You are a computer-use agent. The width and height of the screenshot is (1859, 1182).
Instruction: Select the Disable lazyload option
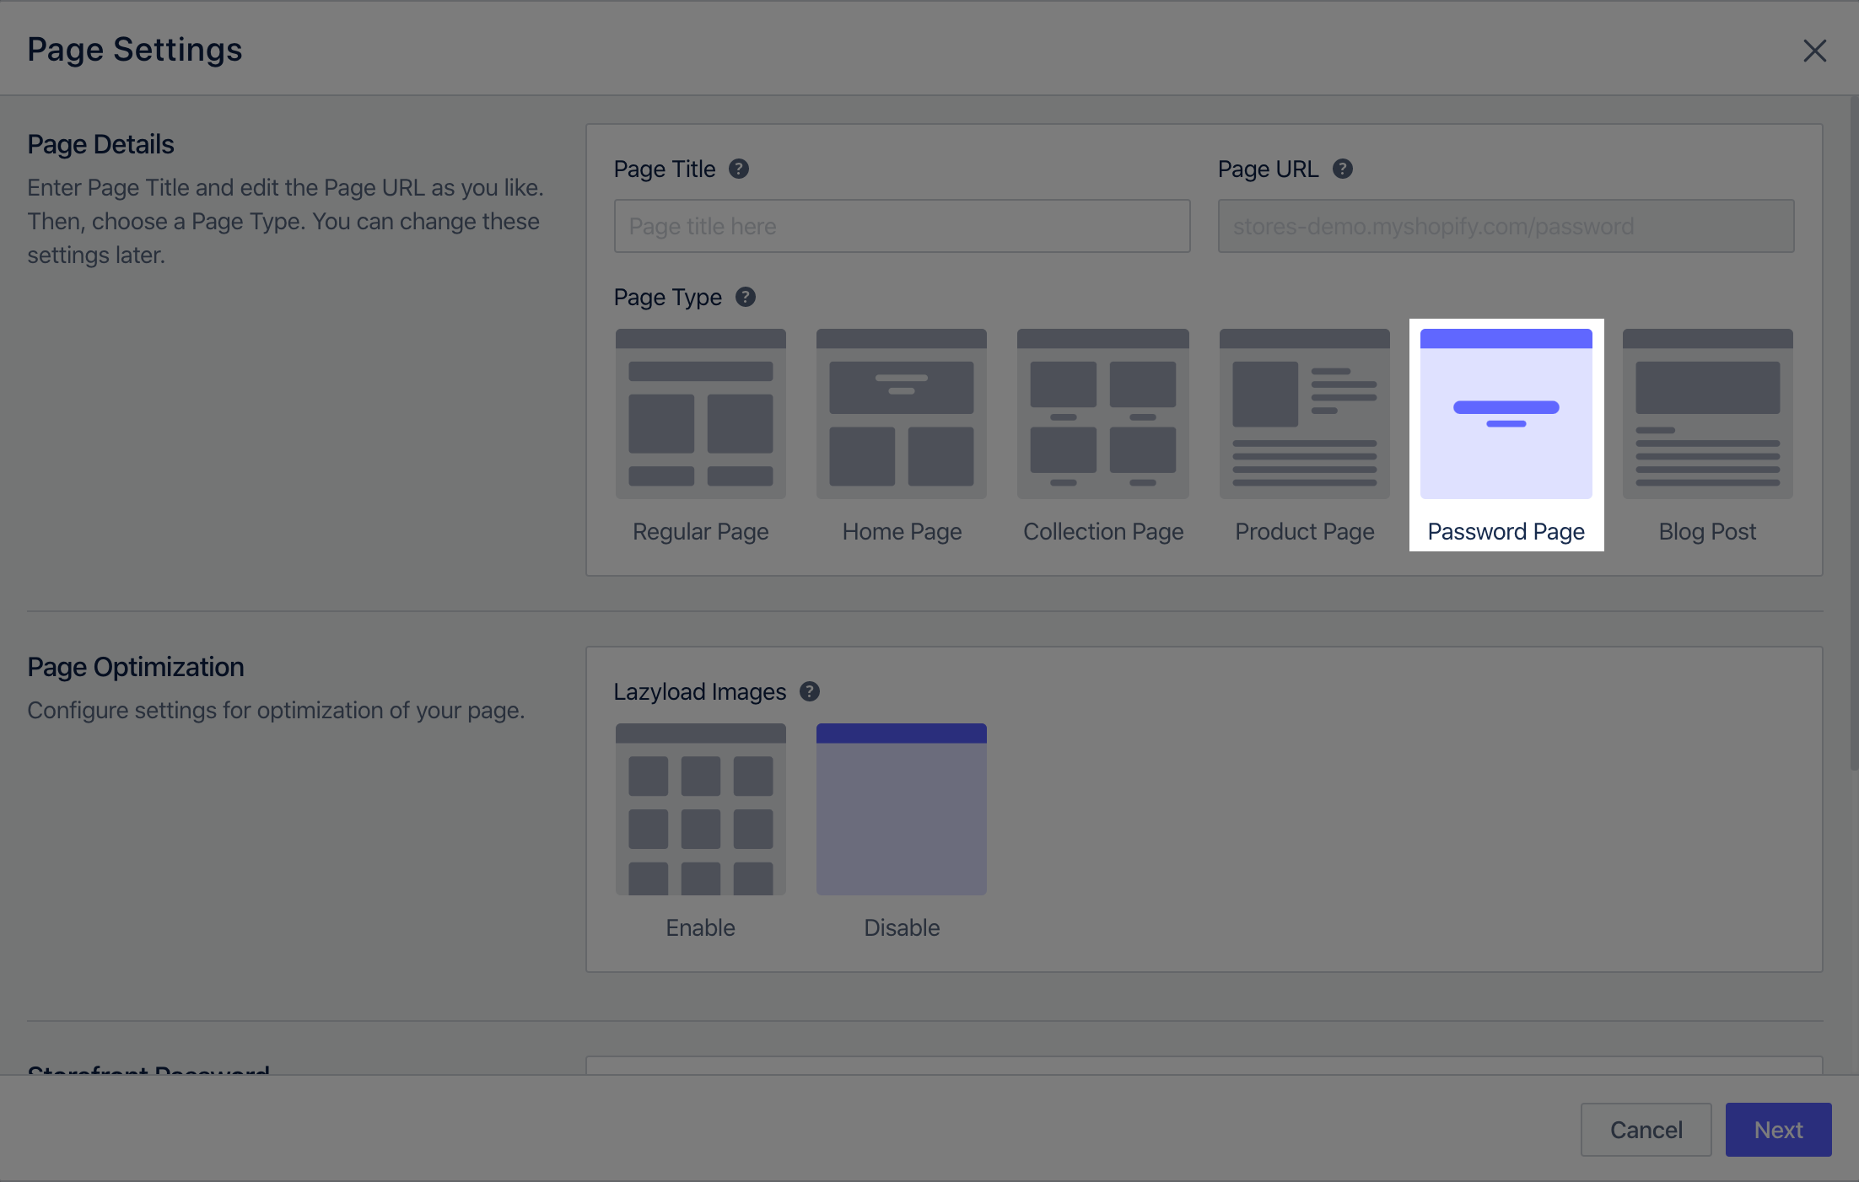point(902,809)
